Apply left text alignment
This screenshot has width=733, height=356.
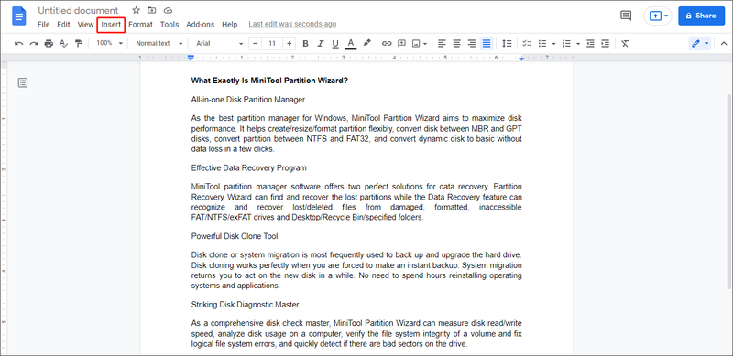pyautogui.click(x=442, y=43)
